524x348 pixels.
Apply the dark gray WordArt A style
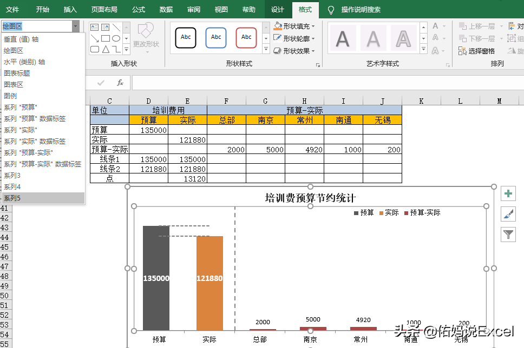click(343, 39)
